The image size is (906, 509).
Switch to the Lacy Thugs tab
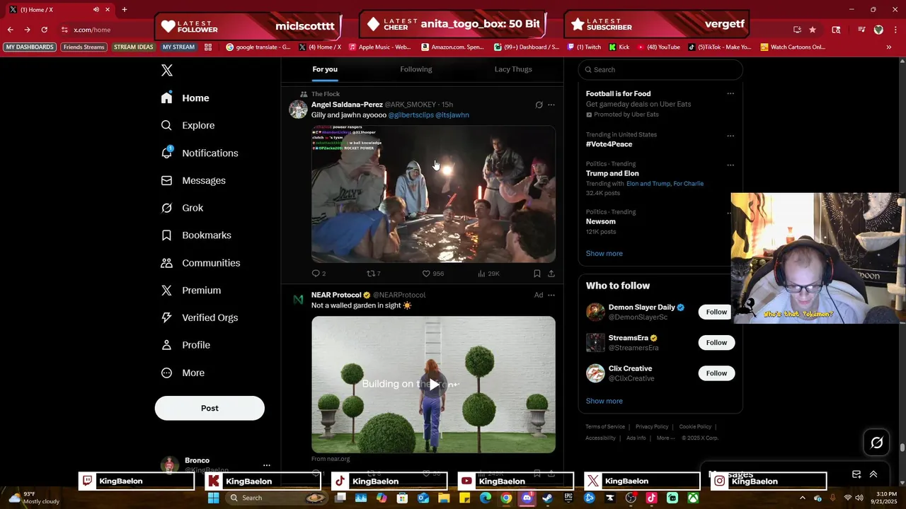(513, 69)
